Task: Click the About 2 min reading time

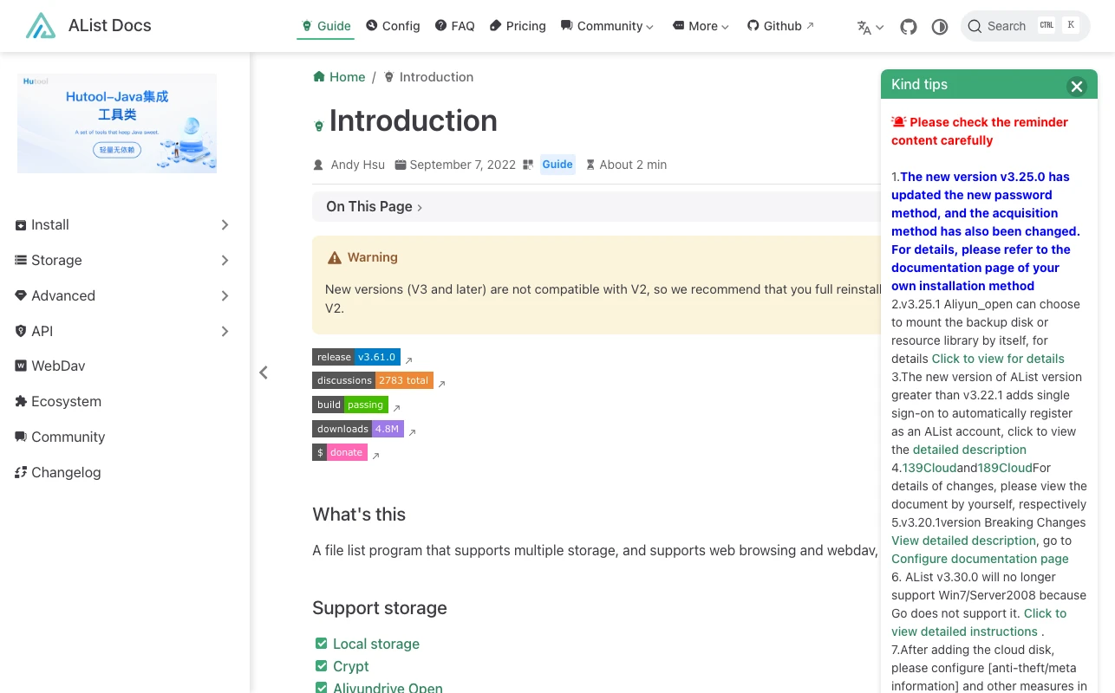Action: tap(633, 165)
